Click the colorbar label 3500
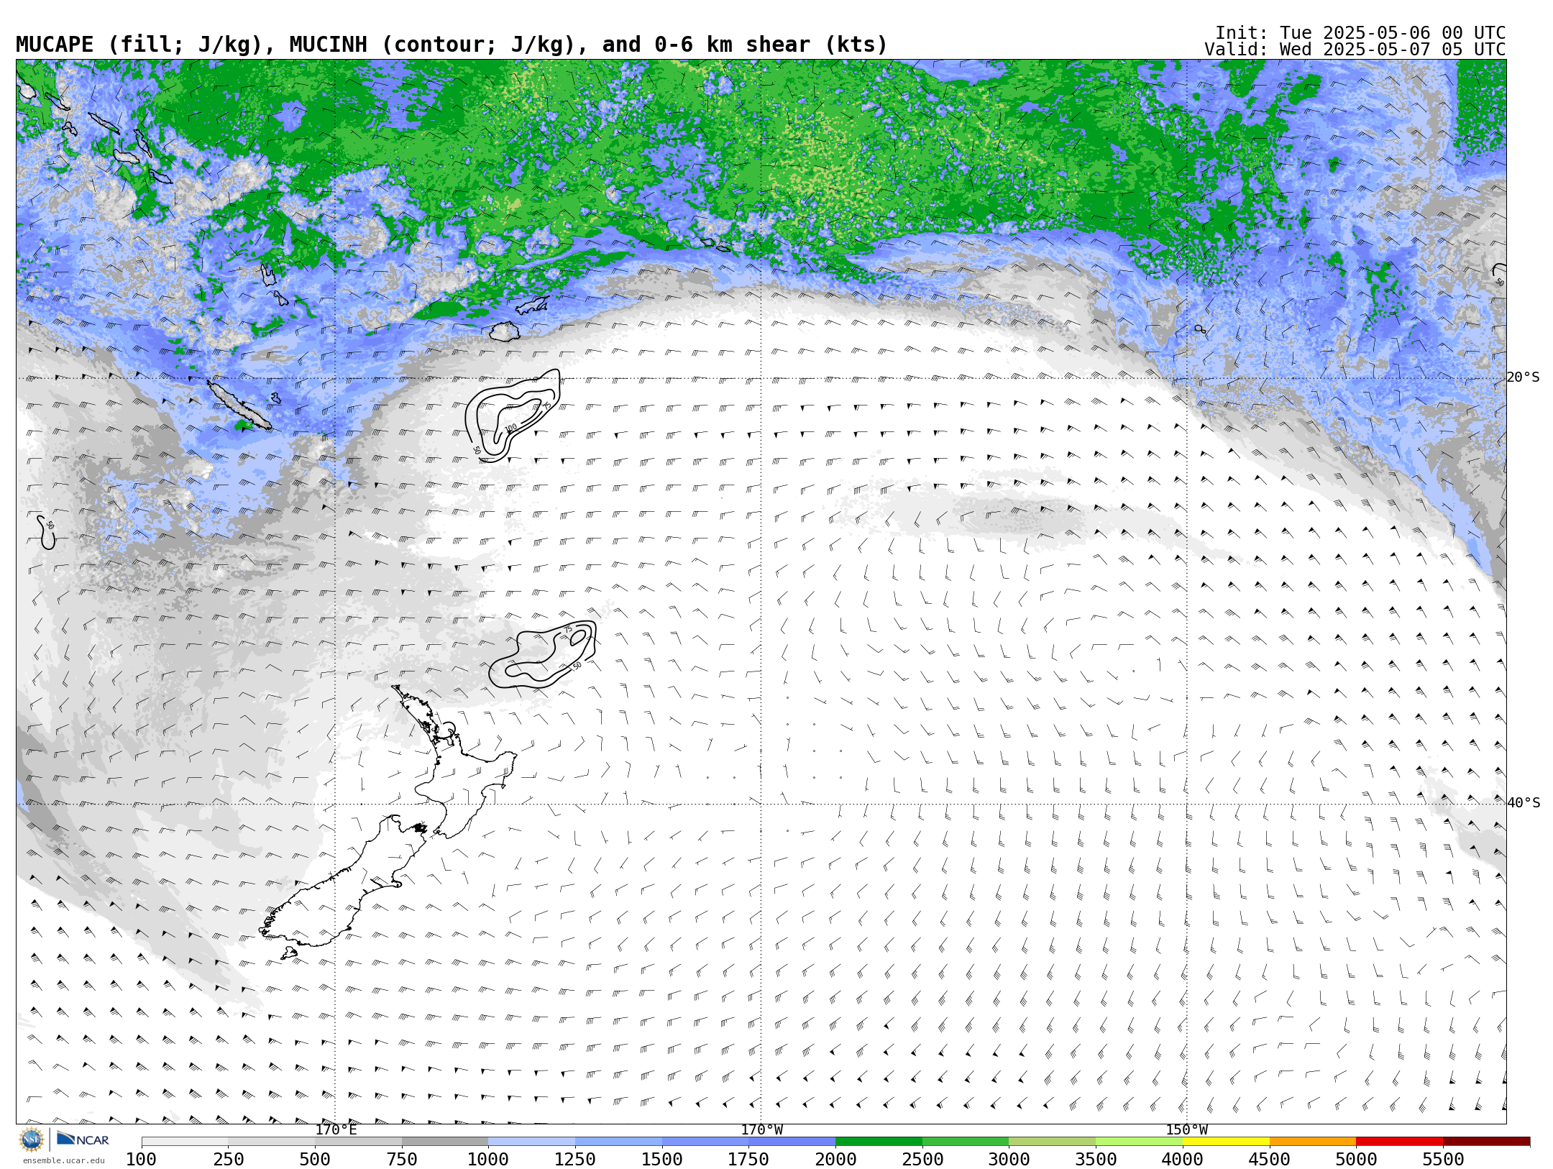 [1096, 1160]
